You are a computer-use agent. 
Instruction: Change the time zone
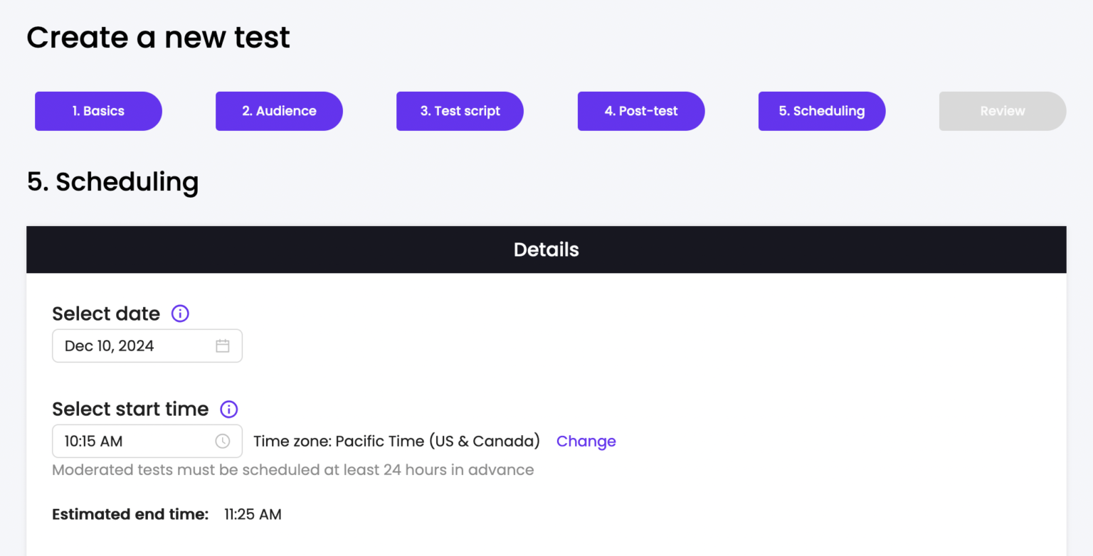pos(586,441)
